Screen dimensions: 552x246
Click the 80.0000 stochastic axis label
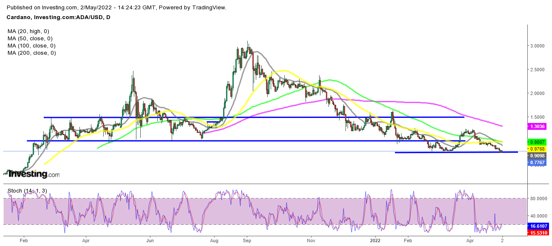click(539, 198)
